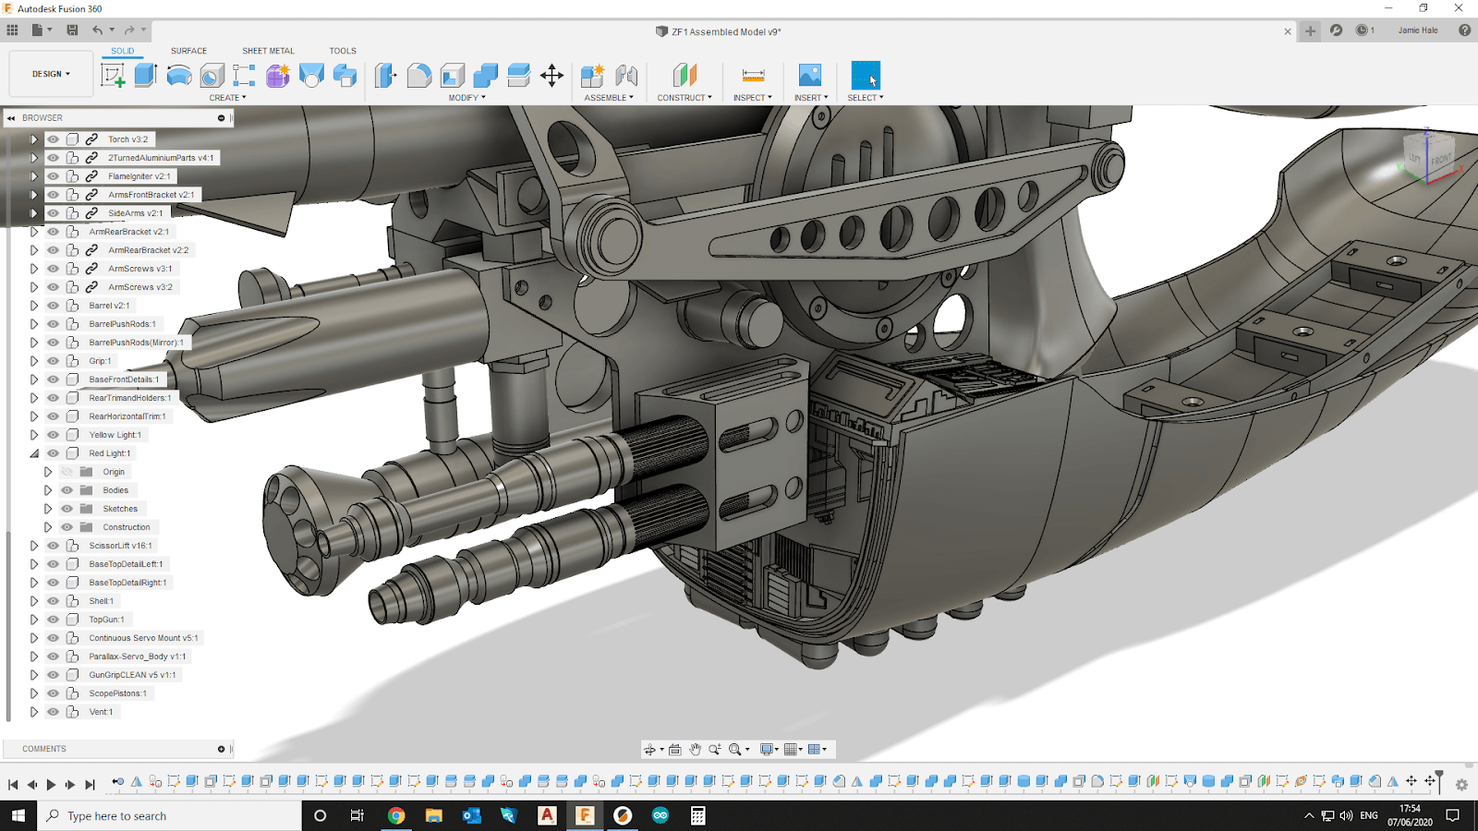Viewport: 1478px width, 831px height.
Task: Hide the Vent:1 component
Action: coord(54,712)
